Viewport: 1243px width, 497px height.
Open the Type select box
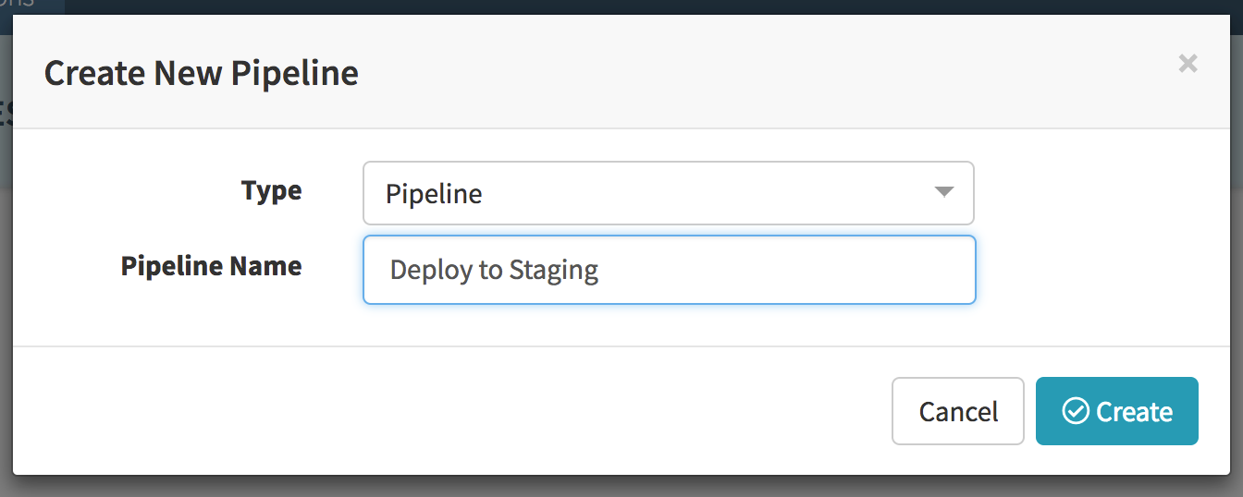[x=668, y=193]
